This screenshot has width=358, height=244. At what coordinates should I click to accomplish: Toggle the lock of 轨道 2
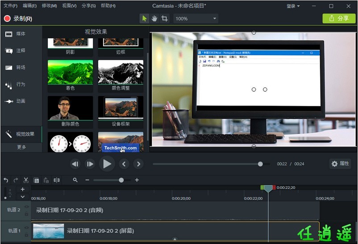(26, 214)
